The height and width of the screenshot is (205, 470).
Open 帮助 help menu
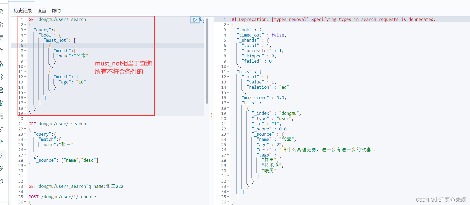(x=56, y=11)
